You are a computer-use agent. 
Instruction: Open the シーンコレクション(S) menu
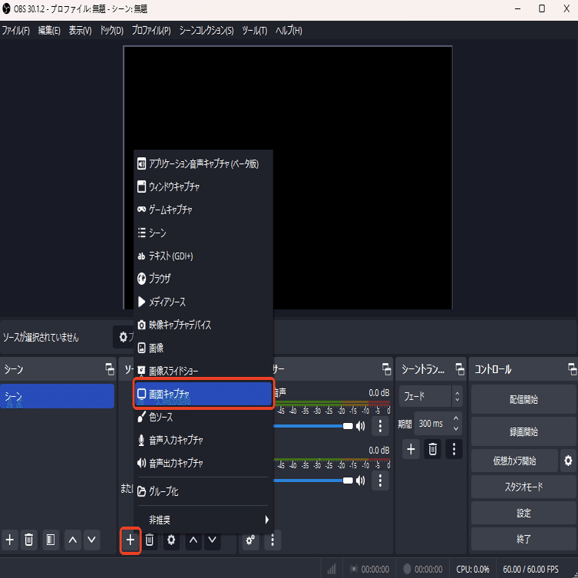click(x=206, y=31)
